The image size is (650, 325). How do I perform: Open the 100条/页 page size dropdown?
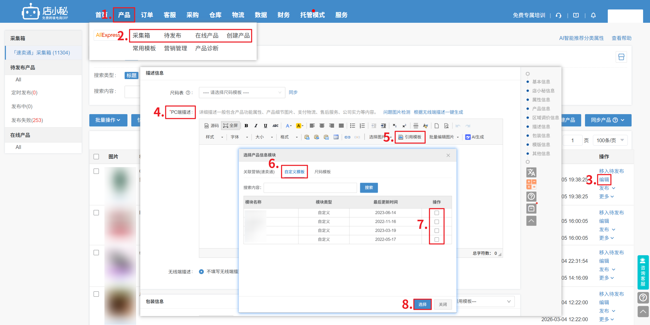(x=610, y=140)
